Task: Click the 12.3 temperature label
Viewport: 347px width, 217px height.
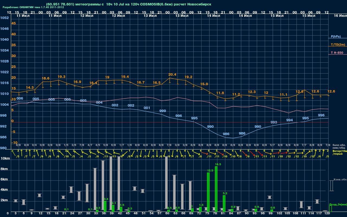Action: coord(252,92)
